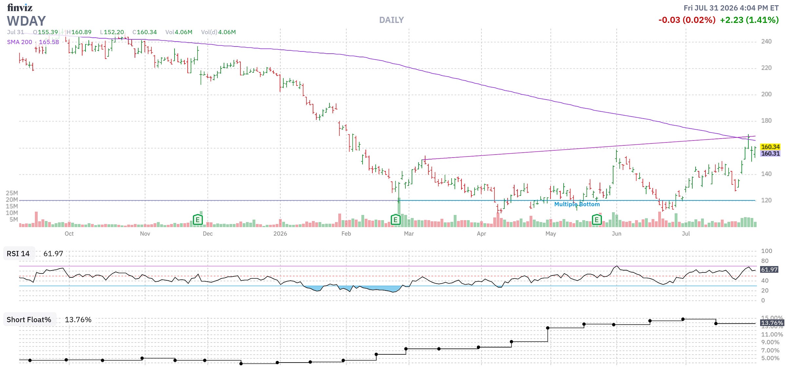
Task: Click the Short Float 13.76% value text
Action: pos(78,320)
